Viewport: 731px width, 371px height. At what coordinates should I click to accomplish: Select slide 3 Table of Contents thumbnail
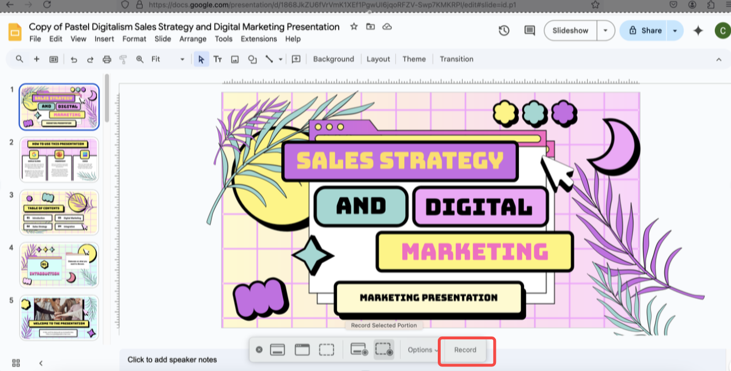[59, 212]
